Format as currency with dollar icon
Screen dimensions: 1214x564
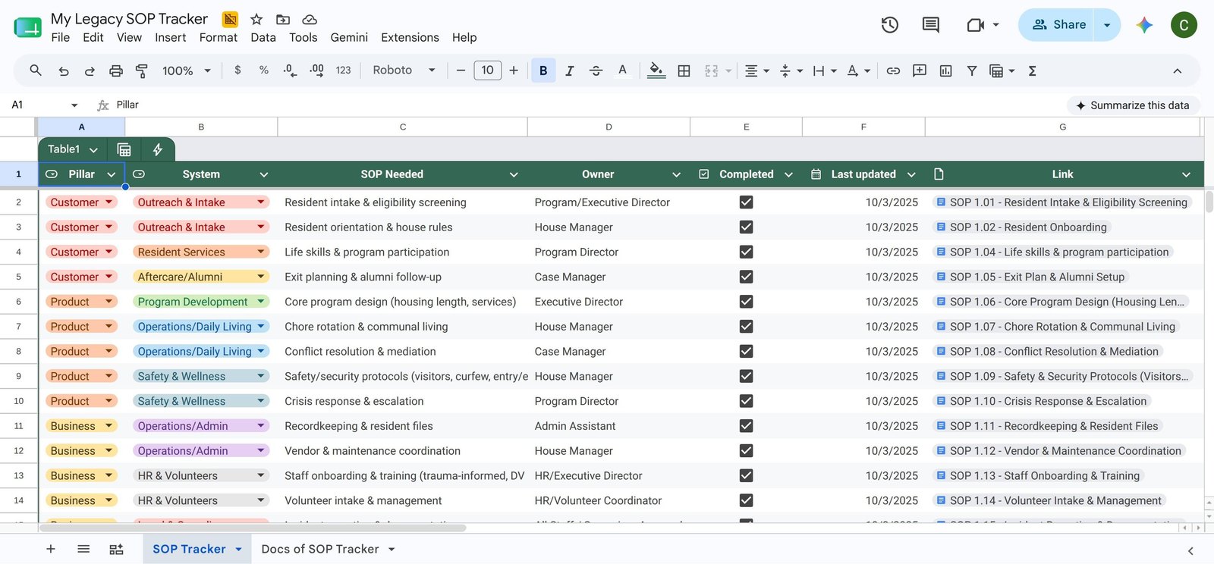pos(237,70)
